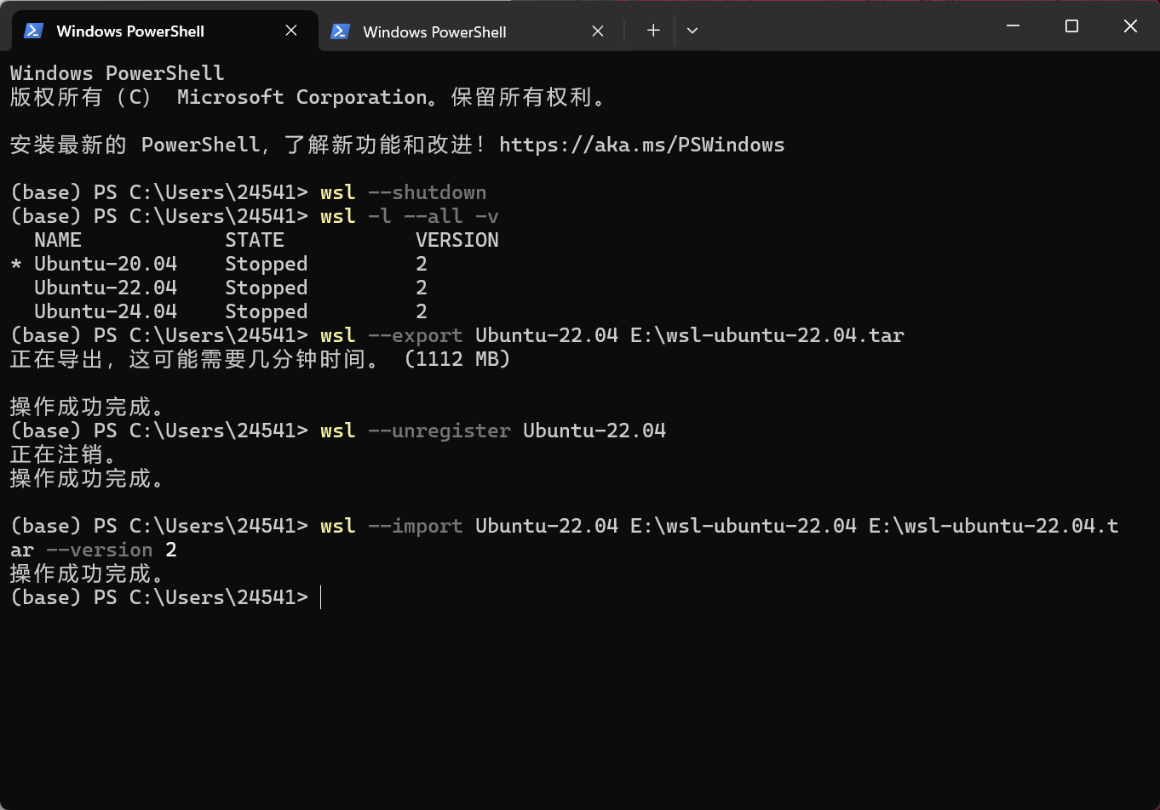Place cursor at the last empty prompt
Viewport: 1160px width, 810px height.
point(321,597)
